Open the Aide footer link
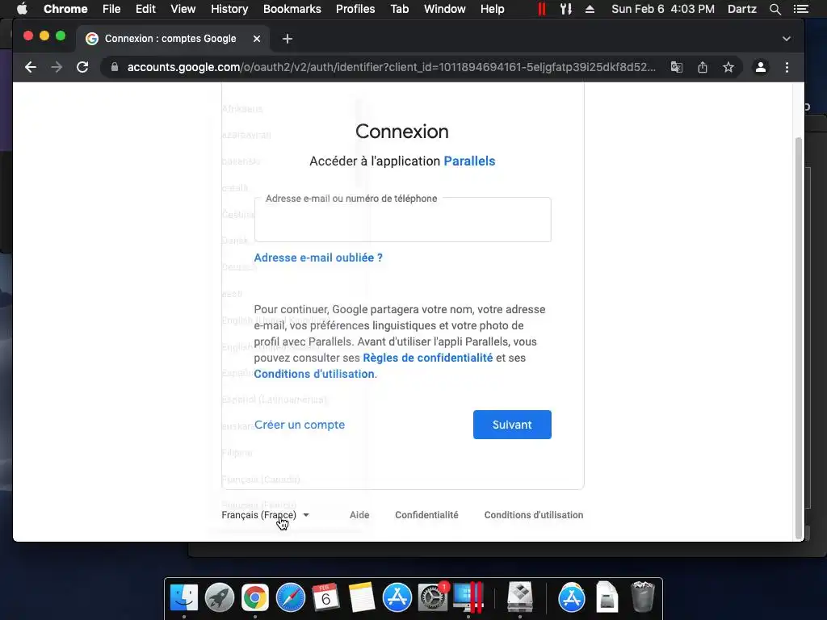 click(x=359, y=515)
